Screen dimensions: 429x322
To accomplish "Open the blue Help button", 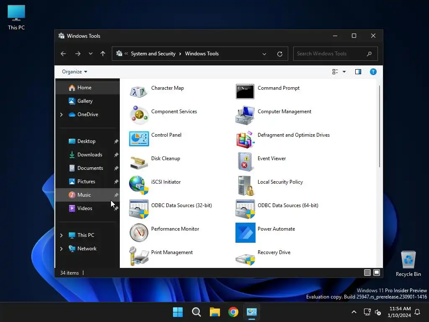I will (373, 72).
